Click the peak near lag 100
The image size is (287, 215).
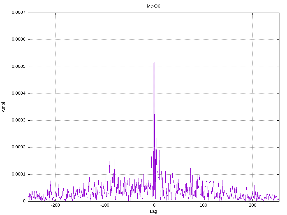pos(202,165)
